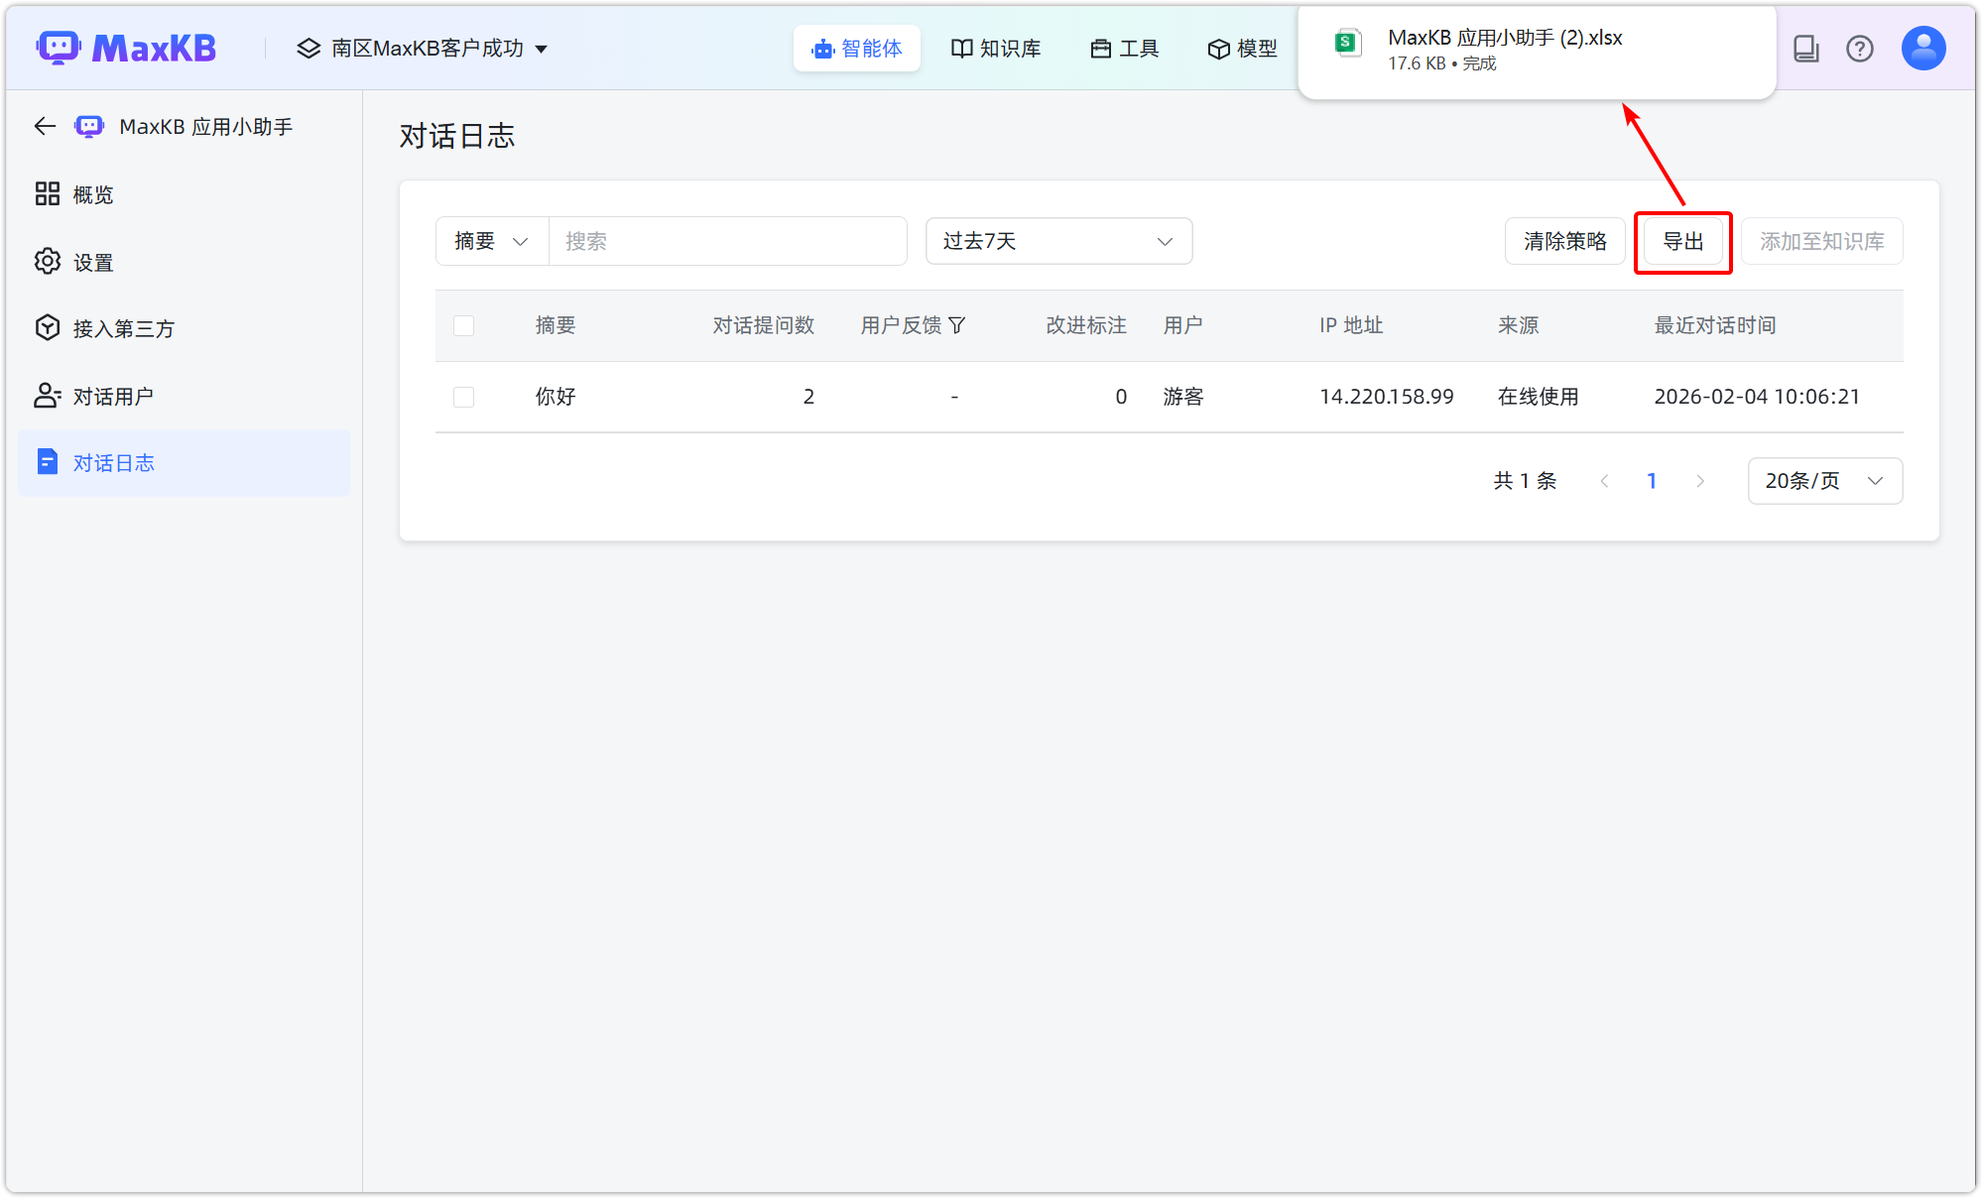
Task: Open the 概览 overview section
Action: [92, 193]
